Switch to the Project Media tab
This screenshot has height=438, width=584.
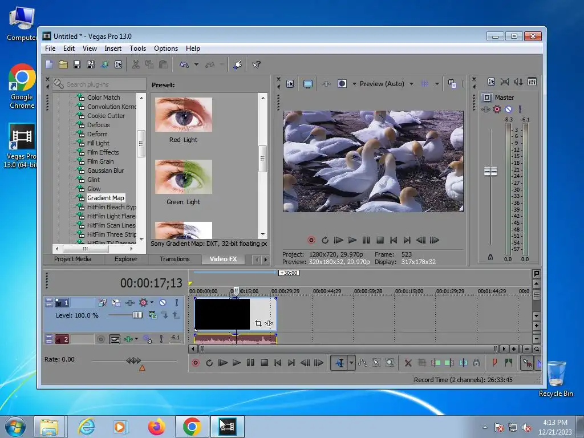pos(72,259)
